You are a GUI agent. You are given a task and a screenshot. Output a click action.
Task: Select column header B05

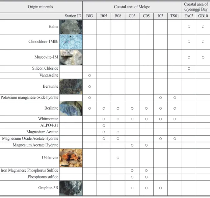(104, 16)
